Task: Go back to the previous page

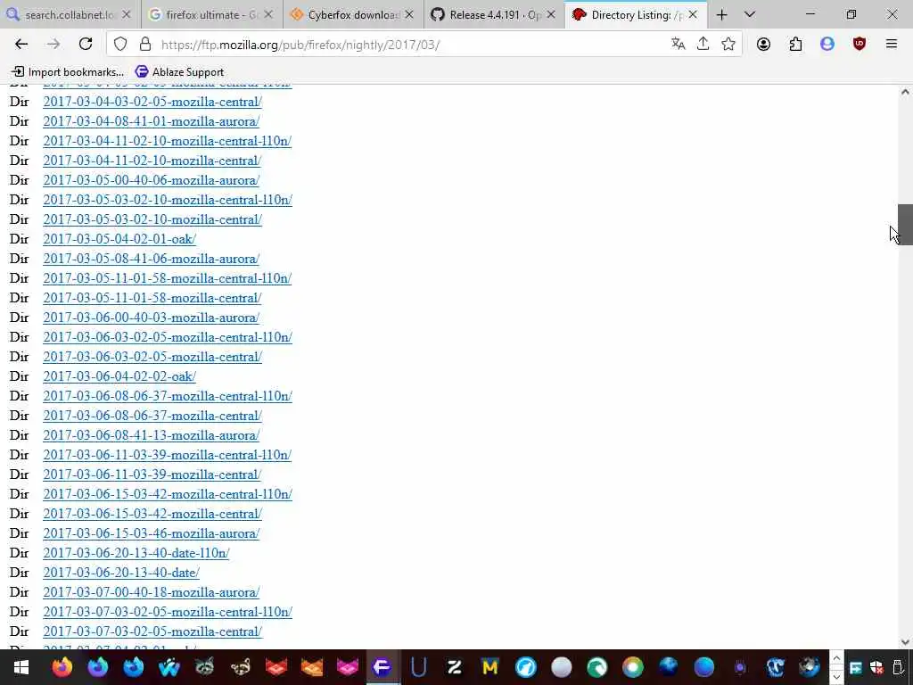Action: [21, 44]
